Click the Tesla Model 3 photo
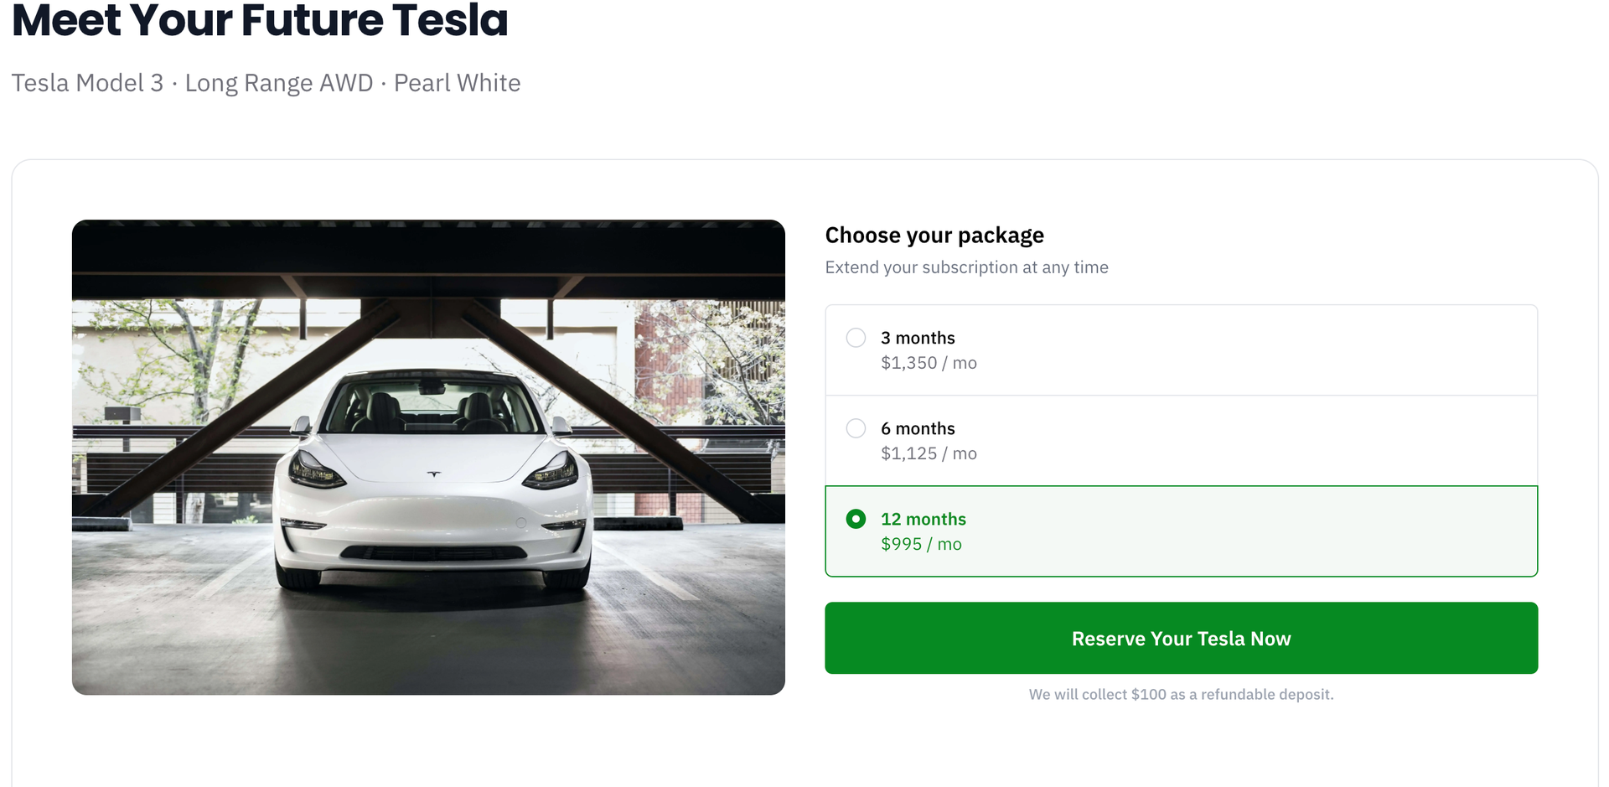Screen dimensions: 1609x787 point(429,457)
